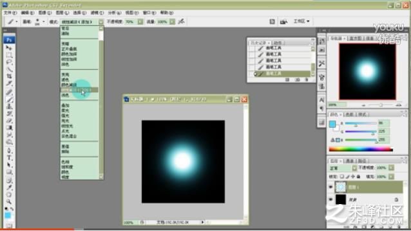Open the Filter menu
Image resolution: width=411 pixels, height=231 pixels.
pos(97,13)
